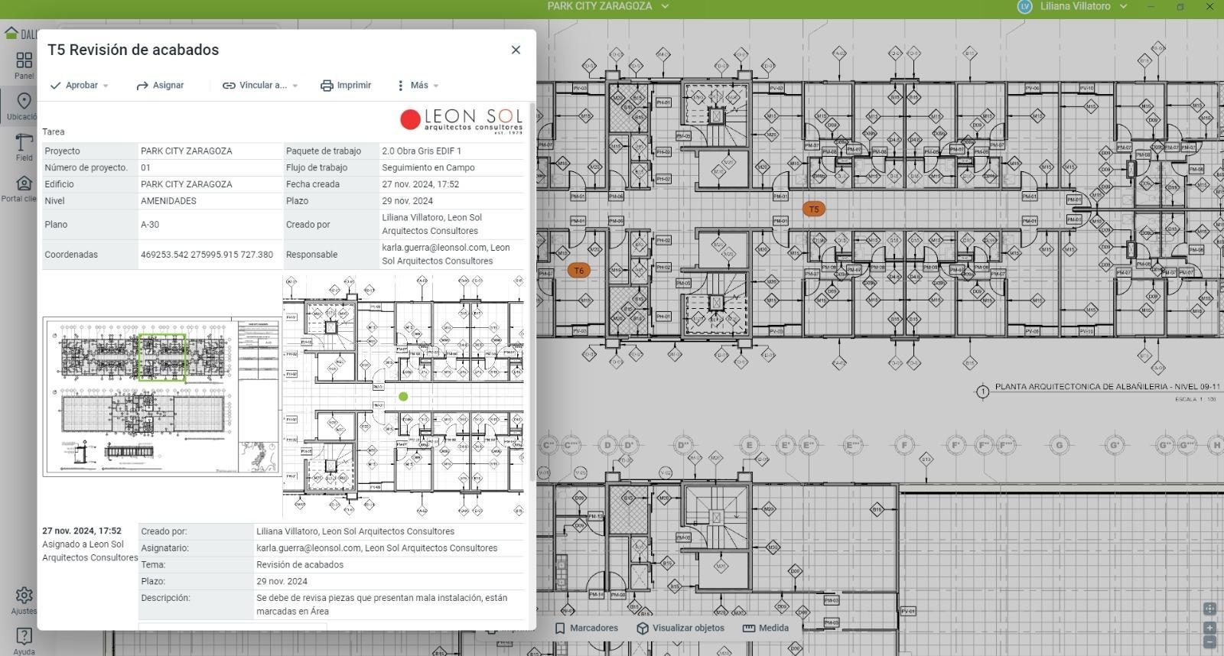Image resolution: width=1224 pixels, height=656 pixels.
Task: Open the Panel dashboard sidebar icon
Action: coord(24,60)
